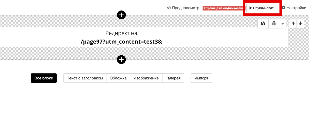Select the Обложка block category

click(118, 78)
